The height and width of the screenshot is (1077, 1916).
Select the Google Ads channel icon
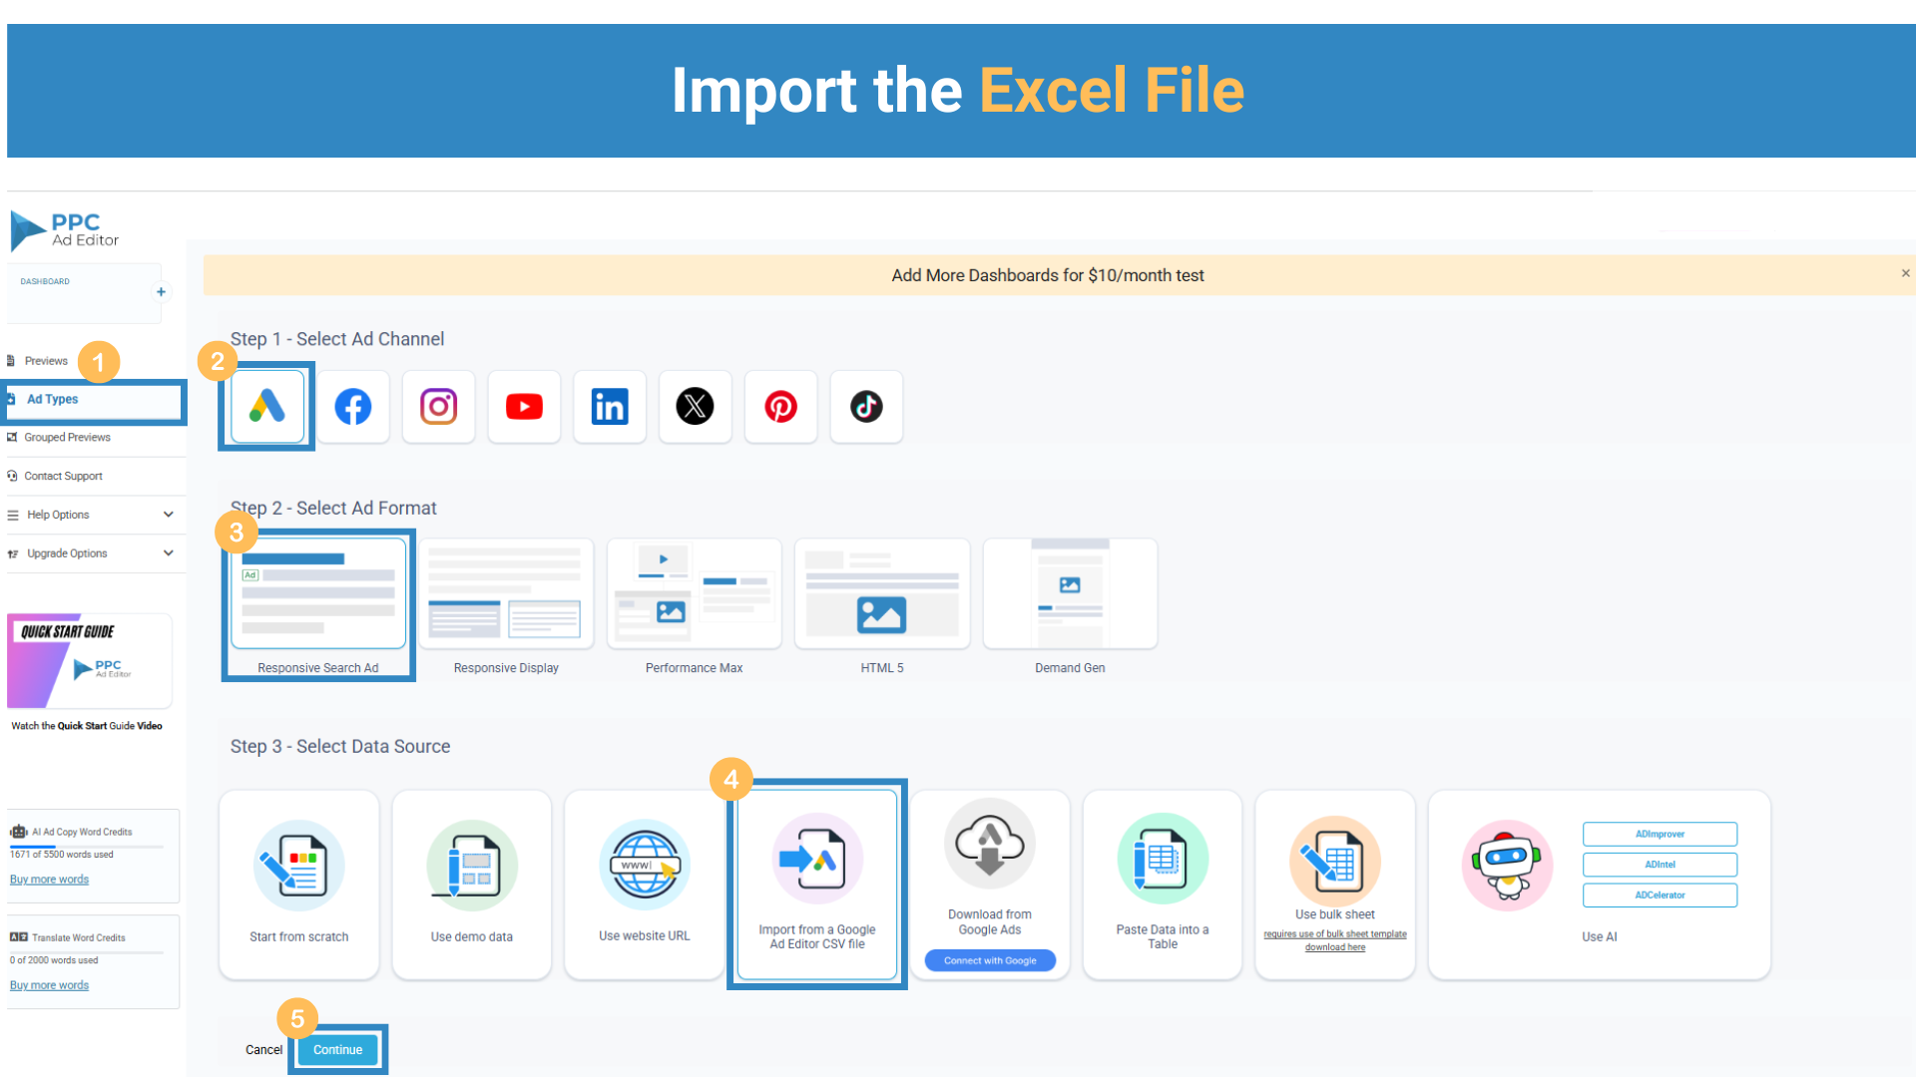[x=267, y=407]
